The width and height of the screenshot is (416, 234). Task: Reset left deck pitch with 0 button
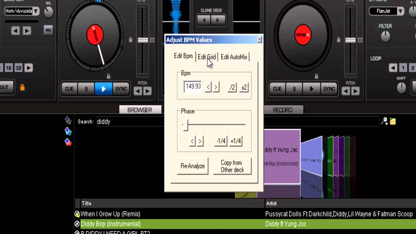(x=152, y=40)
